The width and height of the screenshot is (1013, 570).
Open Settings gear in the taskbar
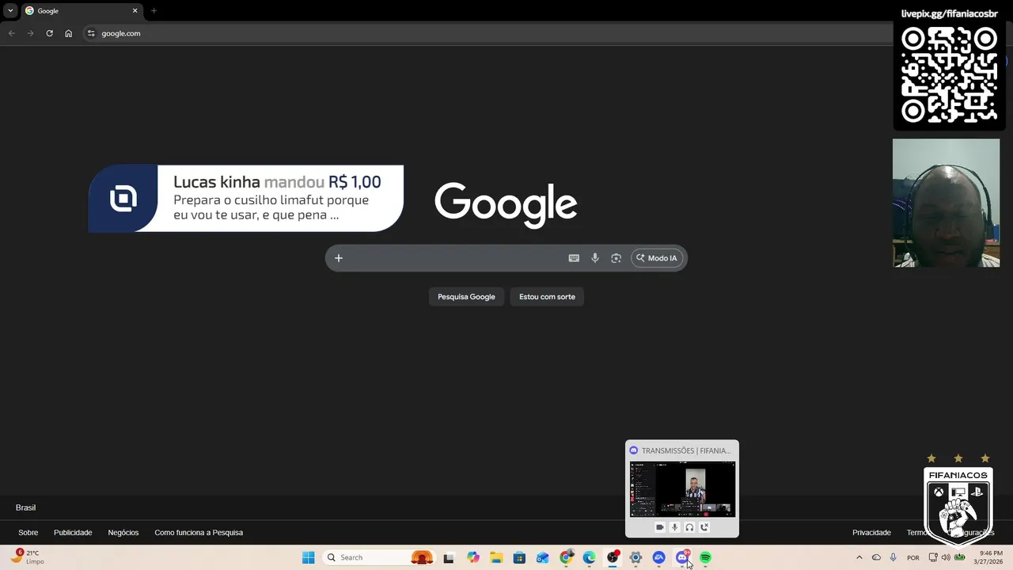(x=635, y=557)
